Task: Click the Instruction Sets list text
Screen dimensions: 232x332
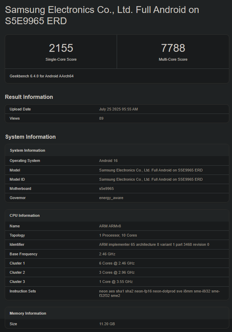Action: pos(159,293)
